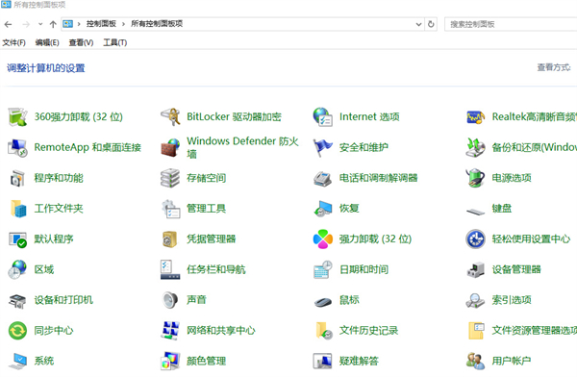
Task: Expand the address bar history dropdown
Action: (x=418, y=24)
